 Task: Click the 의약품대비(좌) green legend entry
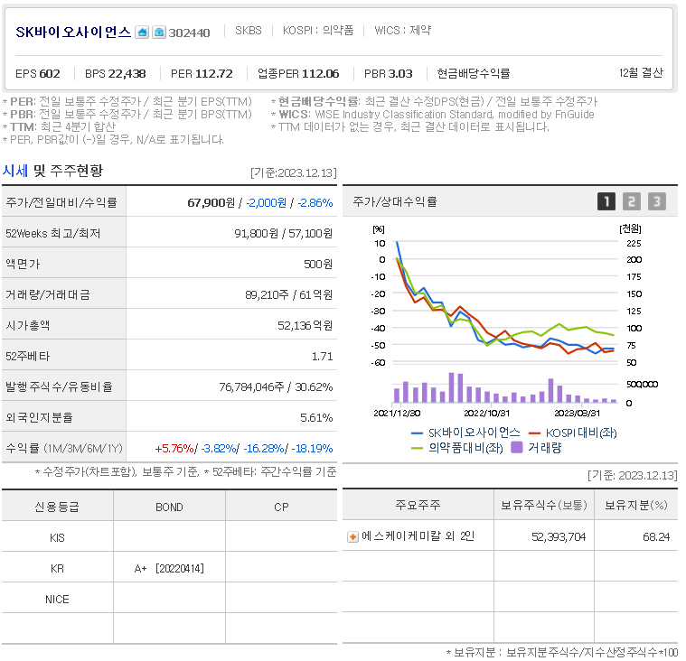click(457, 448)
